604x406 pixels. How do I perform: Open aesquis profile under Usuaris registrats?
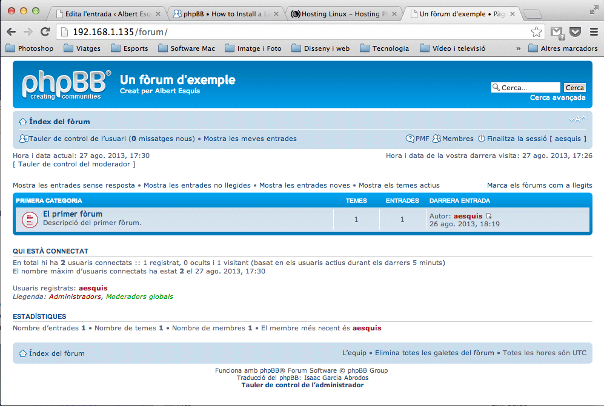93,288
